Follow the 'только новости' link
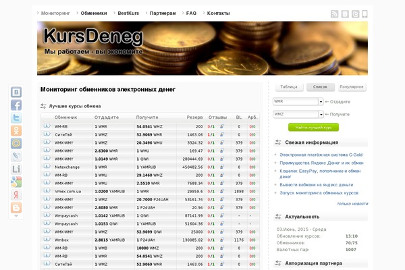 pyautogui.click(x=352, y=204)
